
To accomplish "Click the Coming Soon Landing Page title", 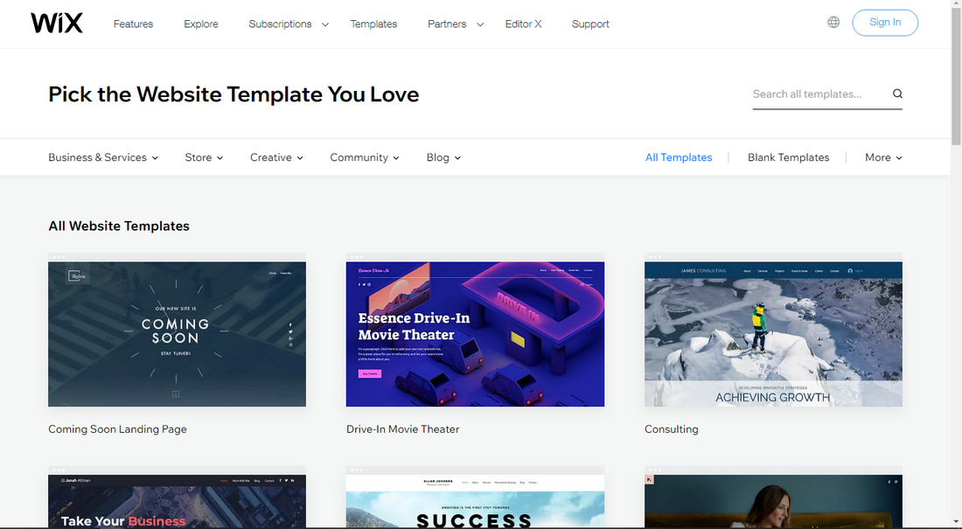I will coord(117,429).
